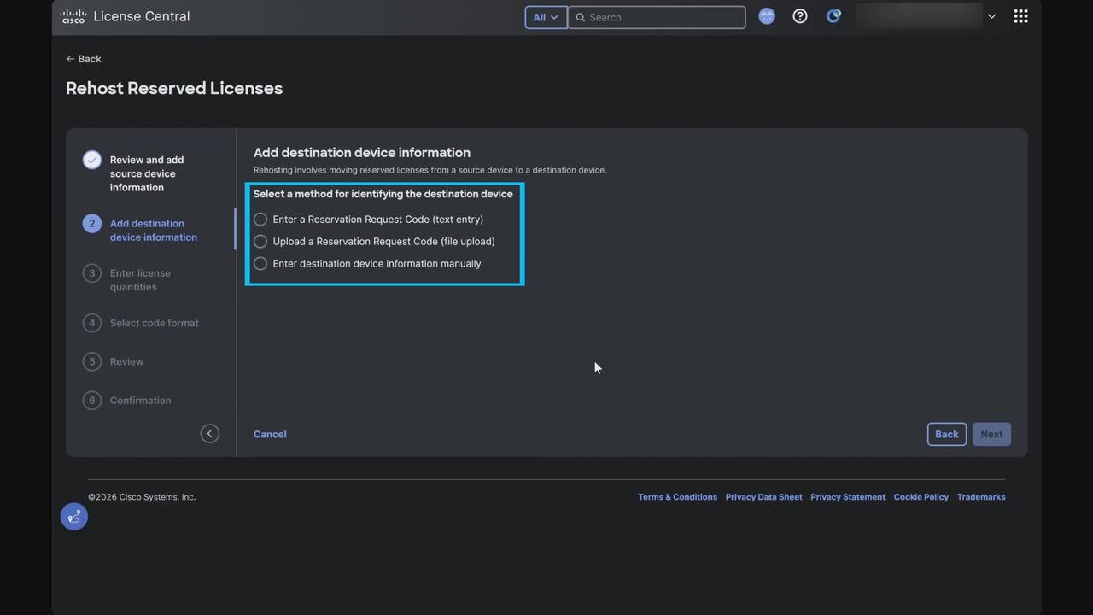Click the notifications icon beside help
Image resolution: width=1093 pixels, height=615 pixels.
click(833, 16)
